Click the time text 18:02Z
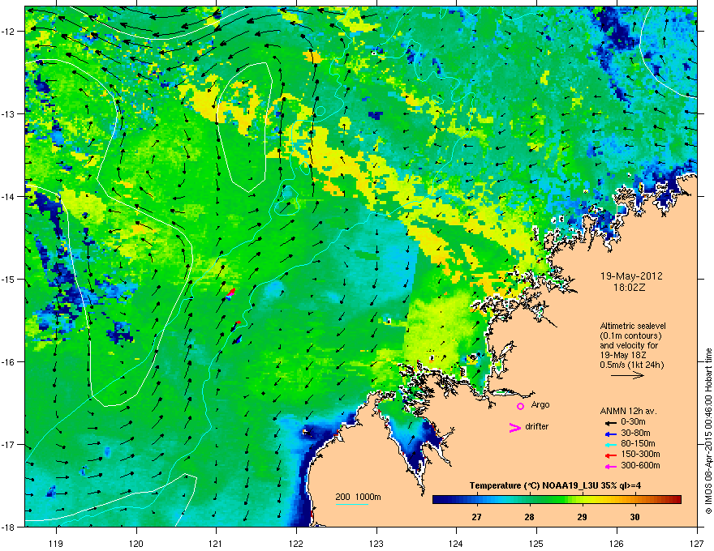This screenshot has height=551, width=714. 630,288
